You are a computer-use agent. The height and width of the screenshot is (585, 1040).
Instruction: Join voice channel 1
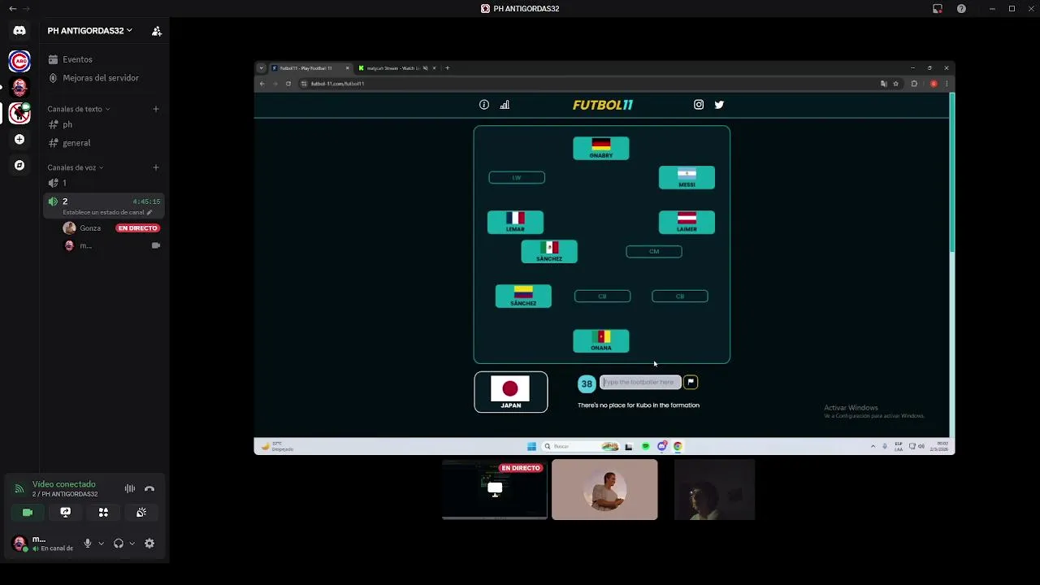104,183
